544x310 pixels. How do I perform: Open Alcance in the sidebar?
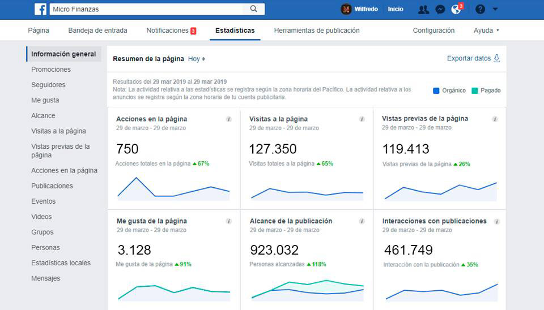pos(43,116)
